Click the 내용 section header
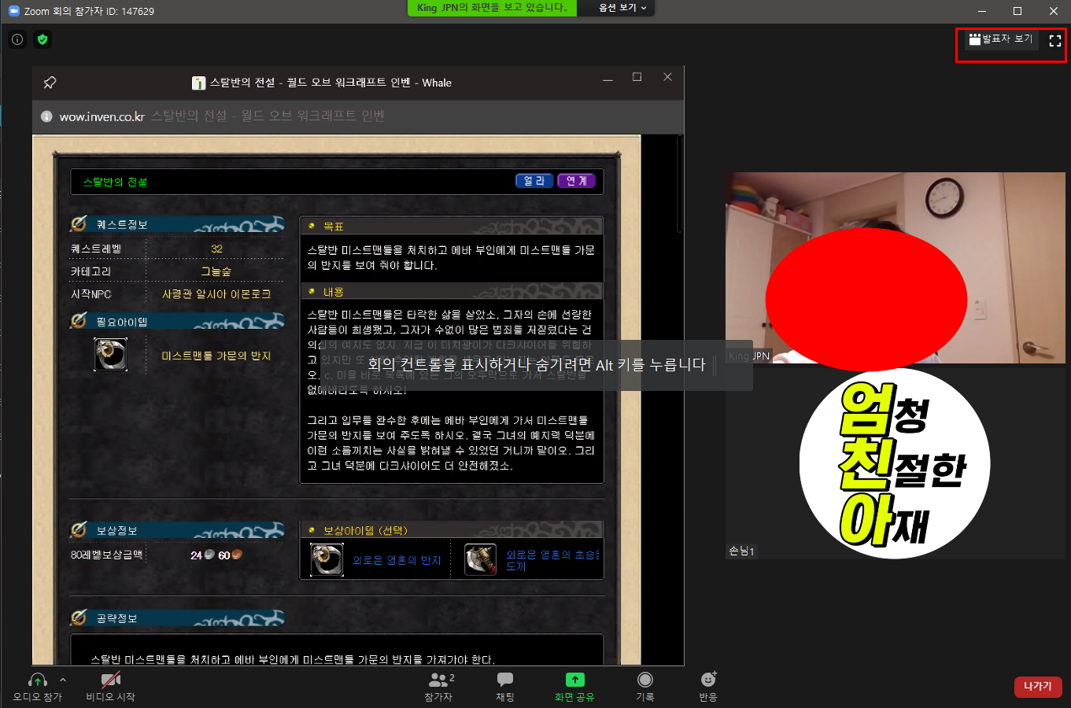 pyautogui.click(x=452, y=291)
